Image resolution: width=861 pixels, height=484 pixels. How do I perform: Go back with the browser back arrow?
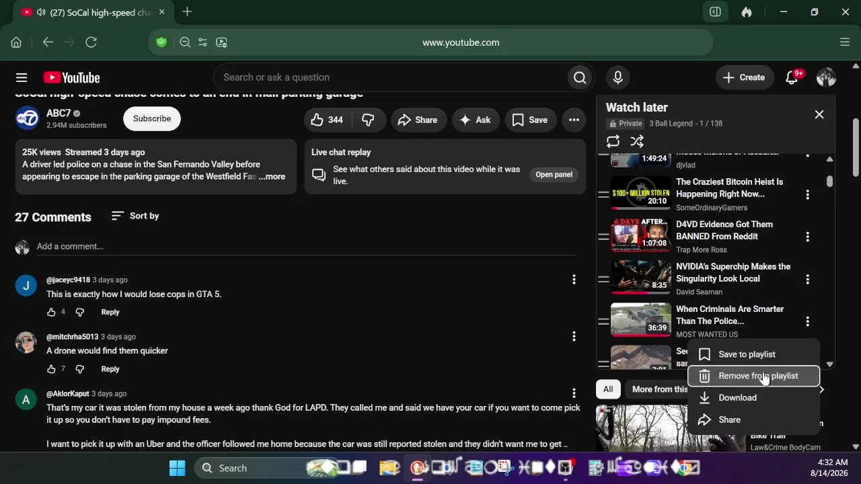point(48,42)
